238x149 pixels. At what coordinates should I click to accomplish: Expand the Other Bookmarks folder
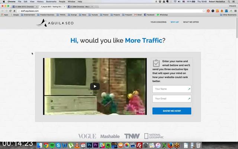pos(228,15)
